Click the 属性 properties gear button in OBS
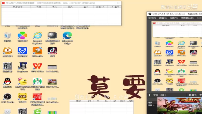The image size is (202, 114). click(x=192, y=95)
